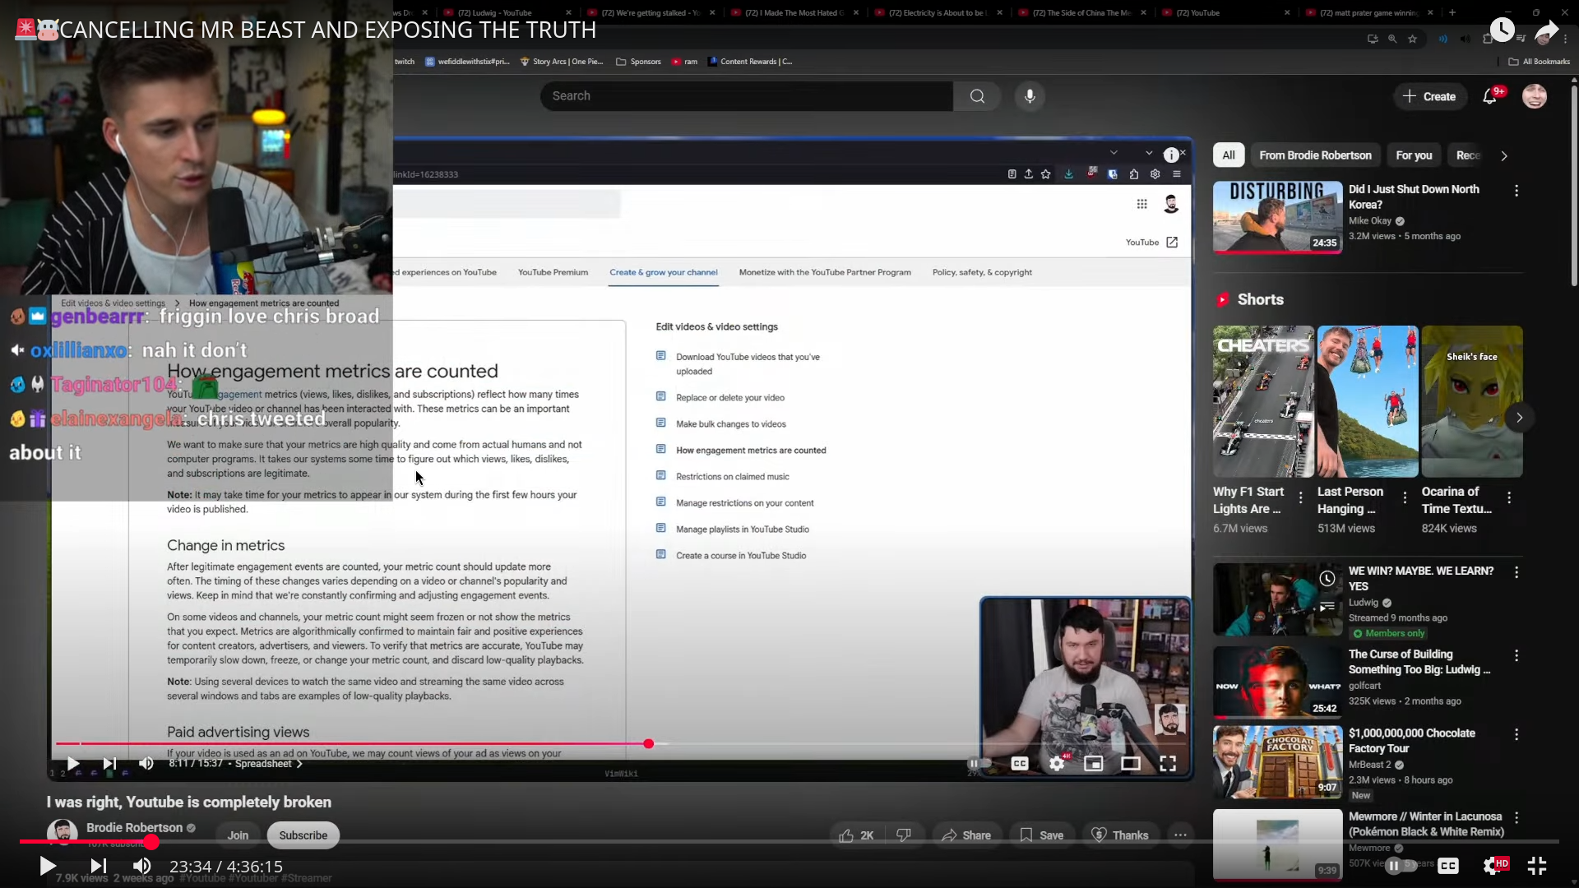Click the voice search microphone icon
This screenshot has width=1579, height=888.
point(1030,96)
